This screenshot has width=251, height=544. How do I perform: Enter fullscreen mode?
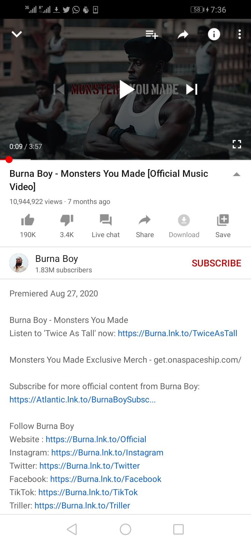click(237, 144)
